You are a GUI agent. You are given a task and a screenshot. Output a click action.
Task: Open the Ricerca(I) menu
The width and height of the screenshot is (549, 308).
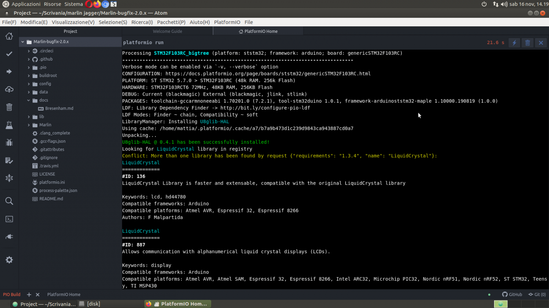click(142, 22)
